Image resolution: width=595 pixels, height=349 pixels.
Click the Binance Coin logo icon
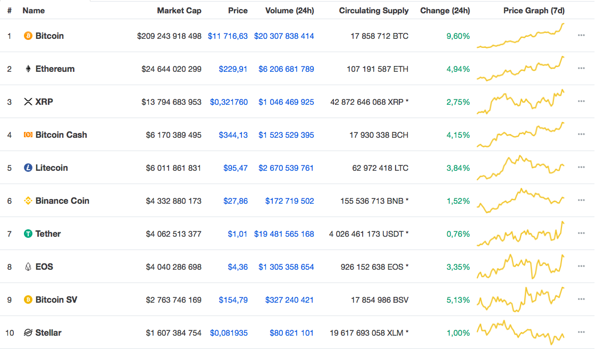click(28, 201)
